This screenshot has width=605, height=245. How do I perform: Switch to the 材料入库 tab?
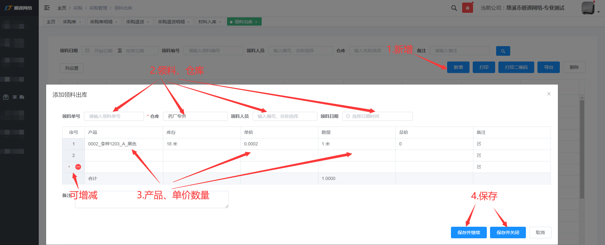coord(207,22)
